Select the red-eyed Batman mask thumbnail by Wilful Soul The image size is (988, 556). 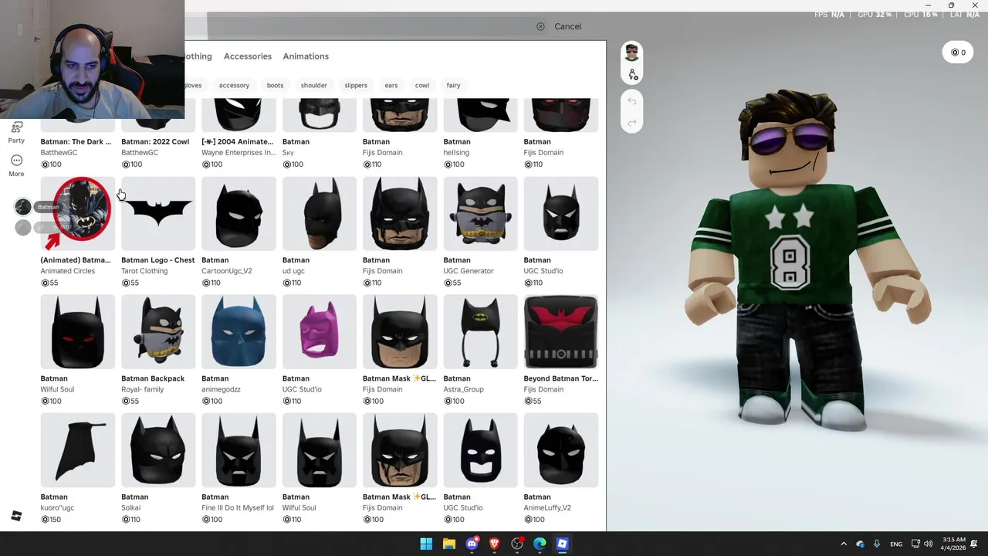click(78, 332)
